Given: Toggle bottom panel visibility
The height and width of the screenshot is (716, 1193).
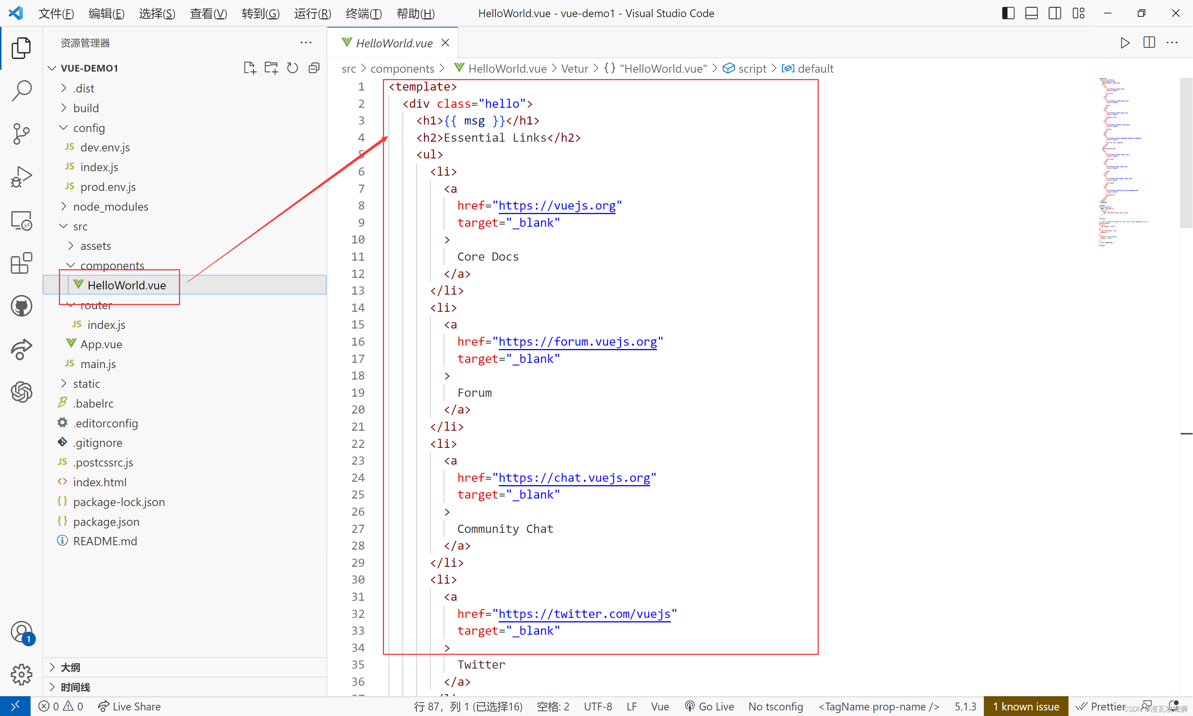Looking at the screenshot, I should click(1031, 13).
